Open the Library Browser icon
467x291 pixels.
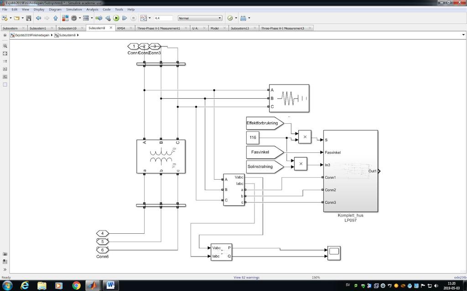click(x=65, y=18)
